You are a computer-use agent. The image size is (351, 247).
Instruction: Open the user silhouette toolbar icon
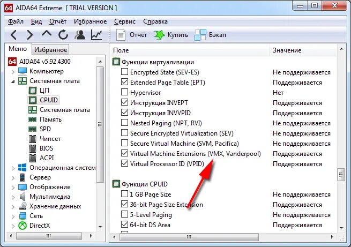click(x=80, y=35)
